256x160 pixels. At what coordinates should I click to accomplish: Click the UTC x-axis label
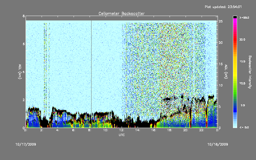tap(122, 135)
